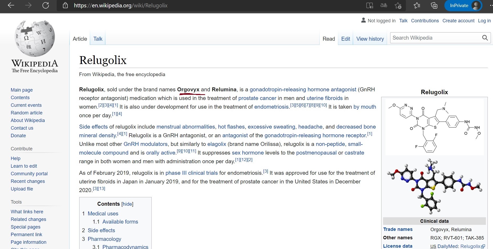
Task: Click the Relugolix chemical structure image
Action: (x=434, y=127)
